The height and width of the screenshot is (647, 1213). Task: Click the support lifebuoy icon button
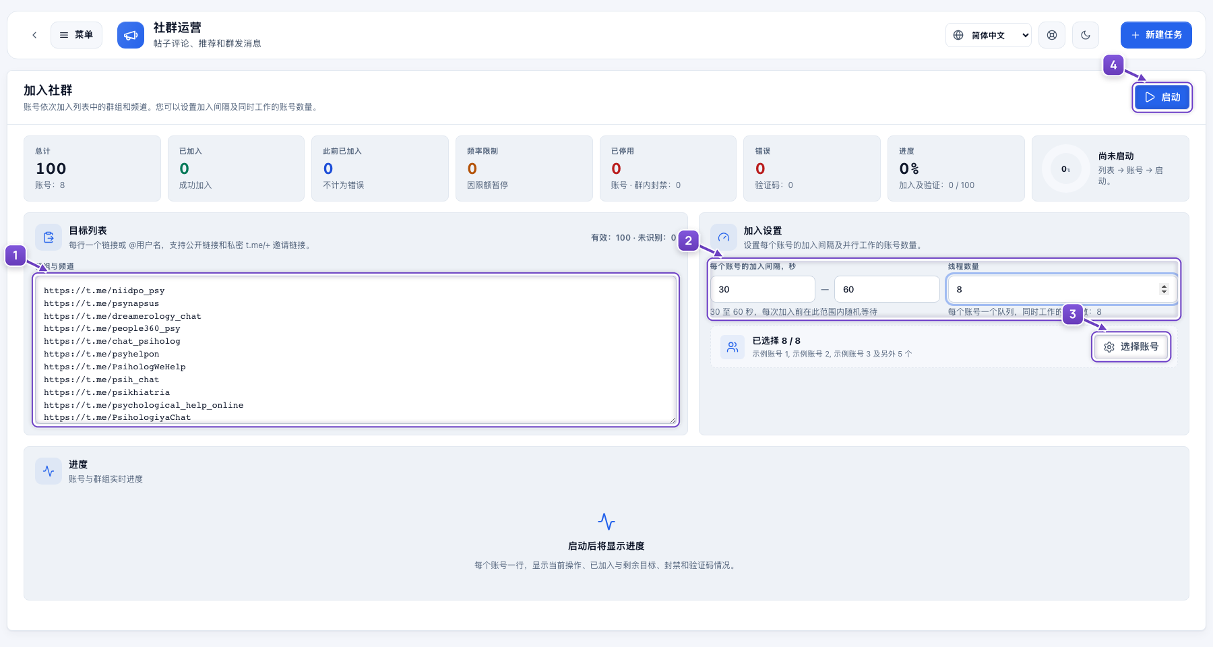(1052, 35)
